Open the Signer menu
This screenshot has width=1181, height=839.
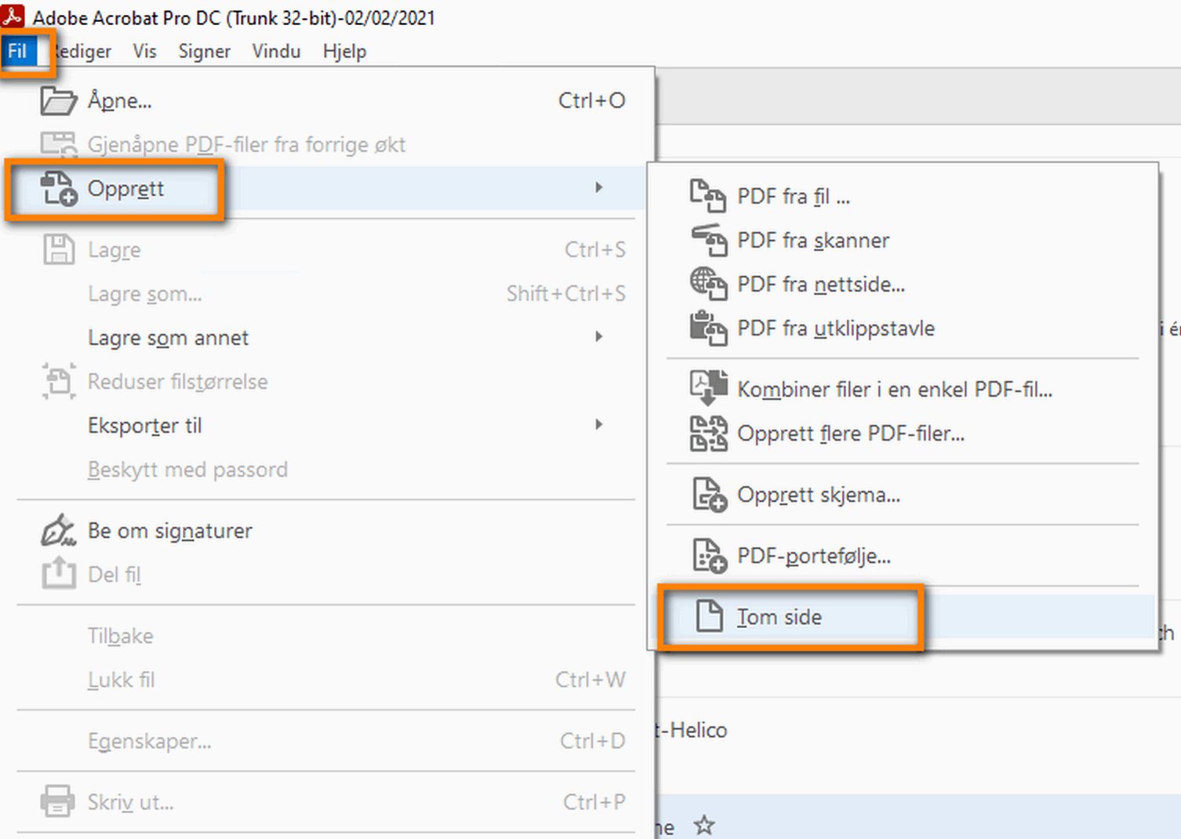[204, 52]
